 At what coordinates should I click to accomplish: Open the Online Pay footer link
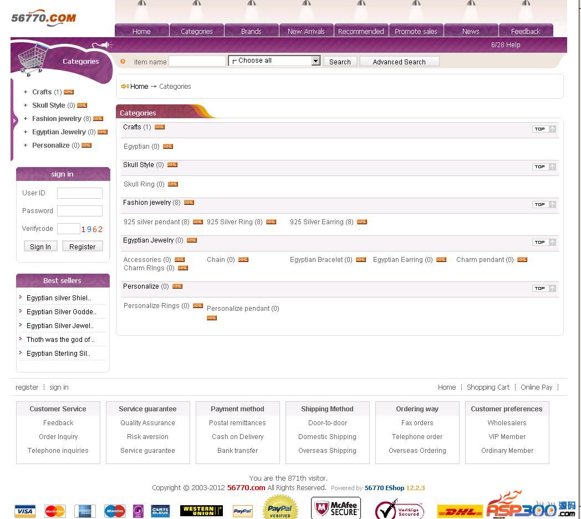(x=536, y=387)
